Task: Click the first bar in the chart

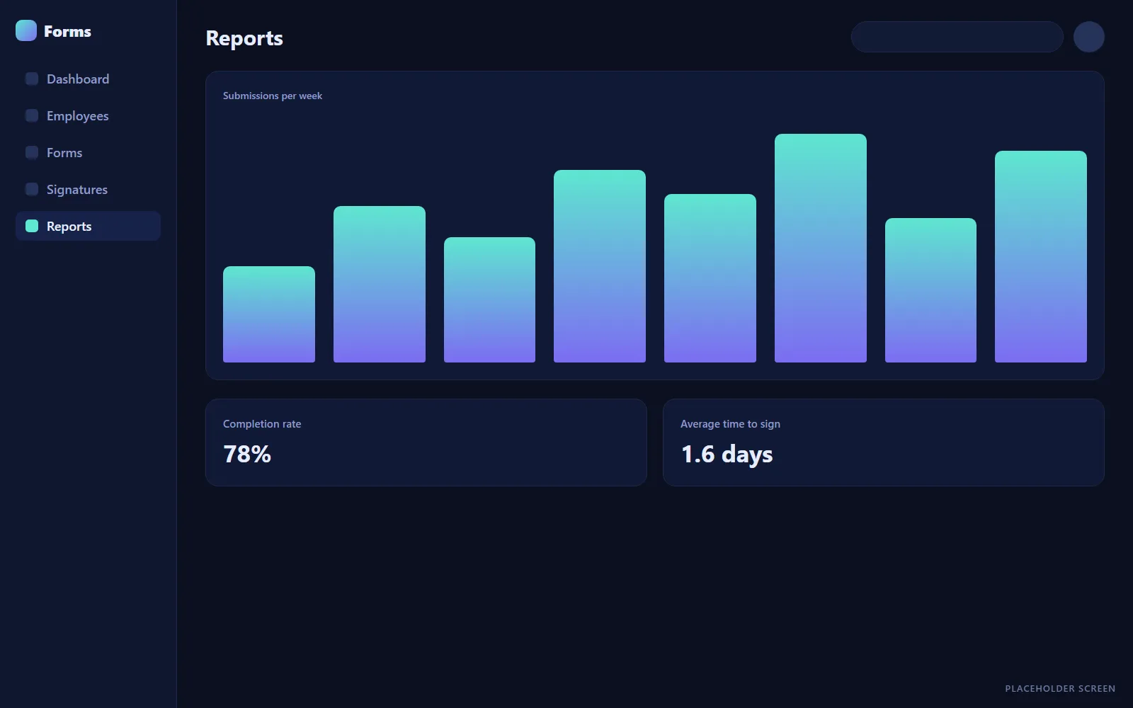Action: click(269, 314)
